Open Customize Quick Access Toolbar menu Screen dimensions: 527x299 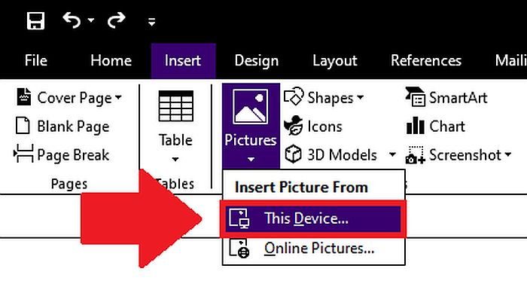(x=151, y=22)
